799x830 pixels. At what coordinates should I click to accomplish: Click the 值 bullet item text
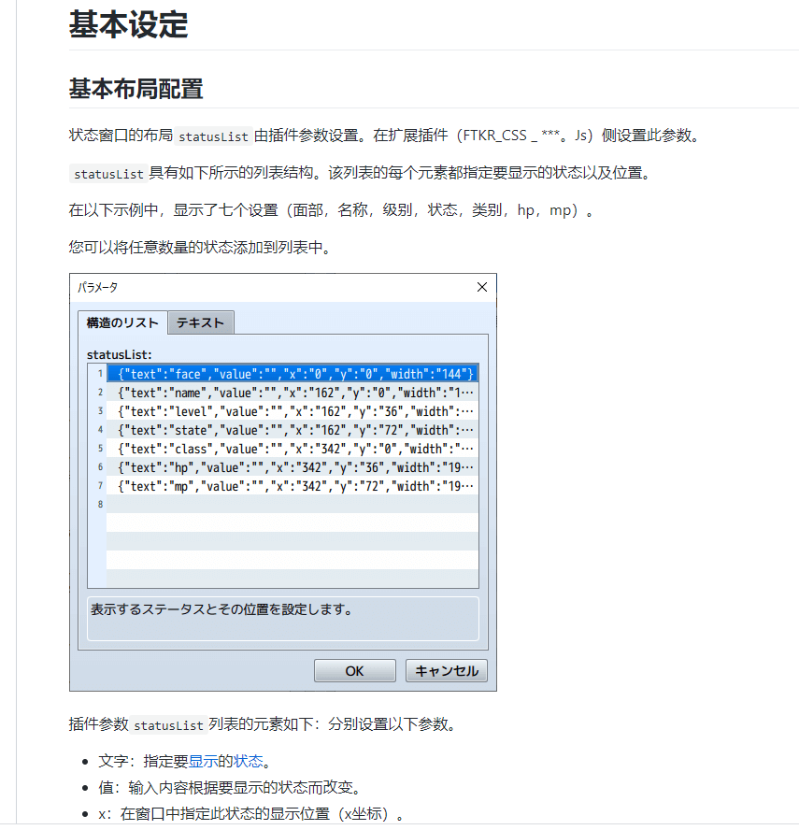(229, 787)
